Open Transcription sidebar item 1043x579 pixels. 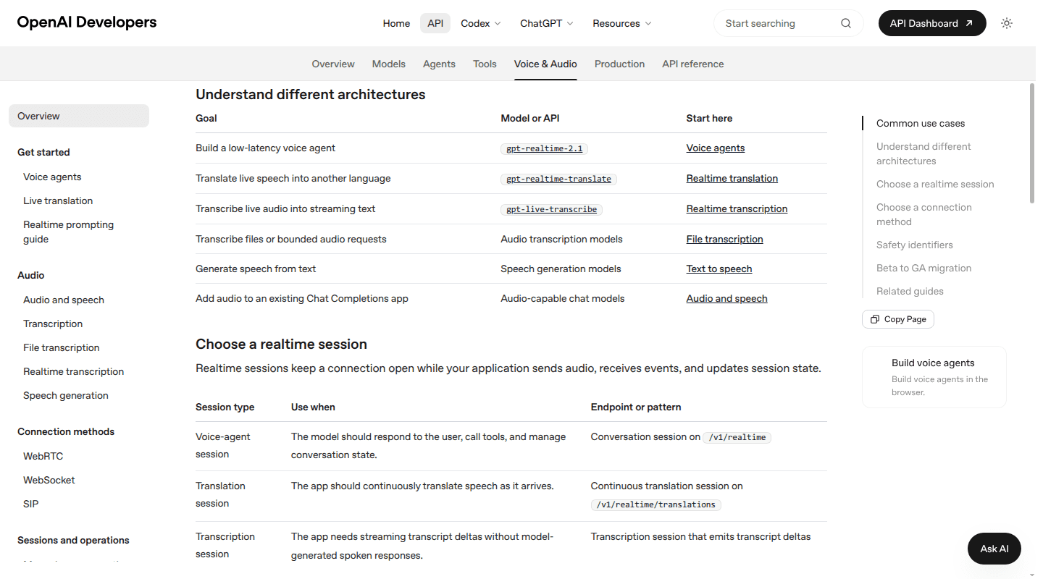click(x=53, y=324)
